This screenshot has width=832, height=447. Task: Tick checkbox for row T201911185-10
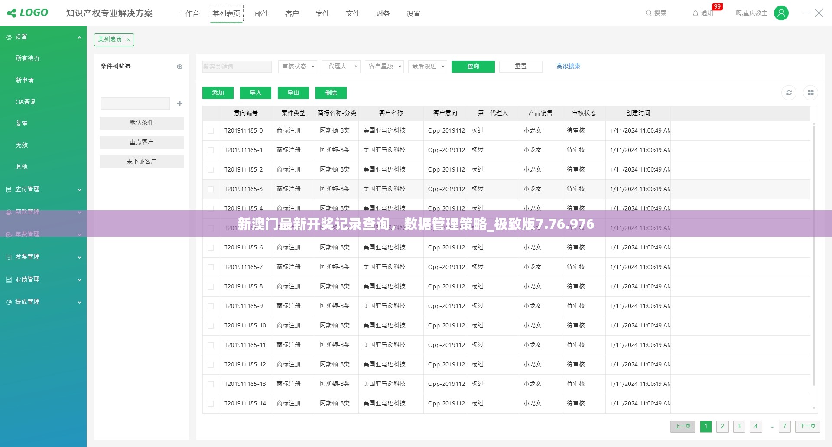211,326
